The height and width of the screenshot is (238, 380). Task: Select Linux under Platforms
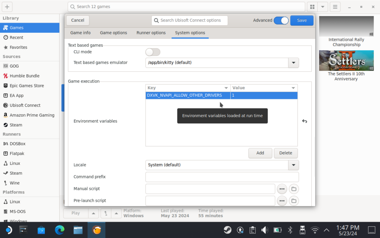(x=30, y=202)
